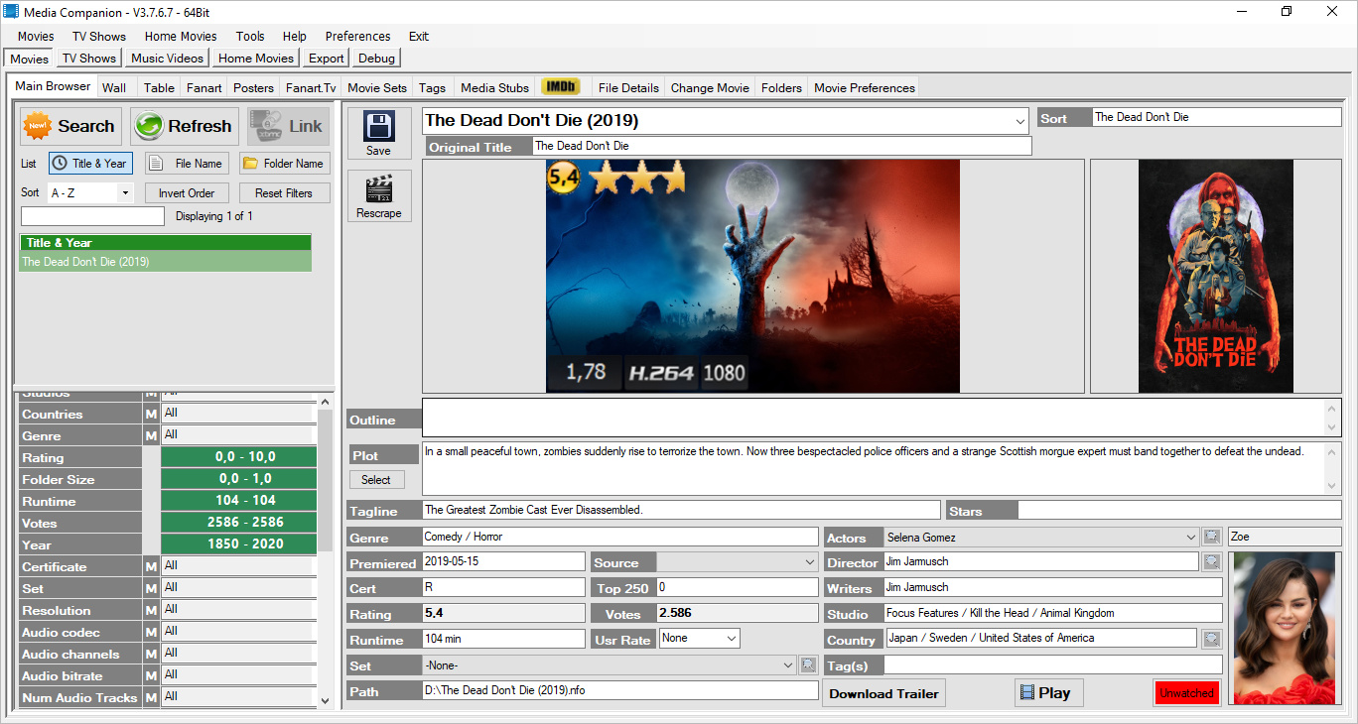Click the Invert Order button
The image size is (1358, 724).
coord(187,193)
